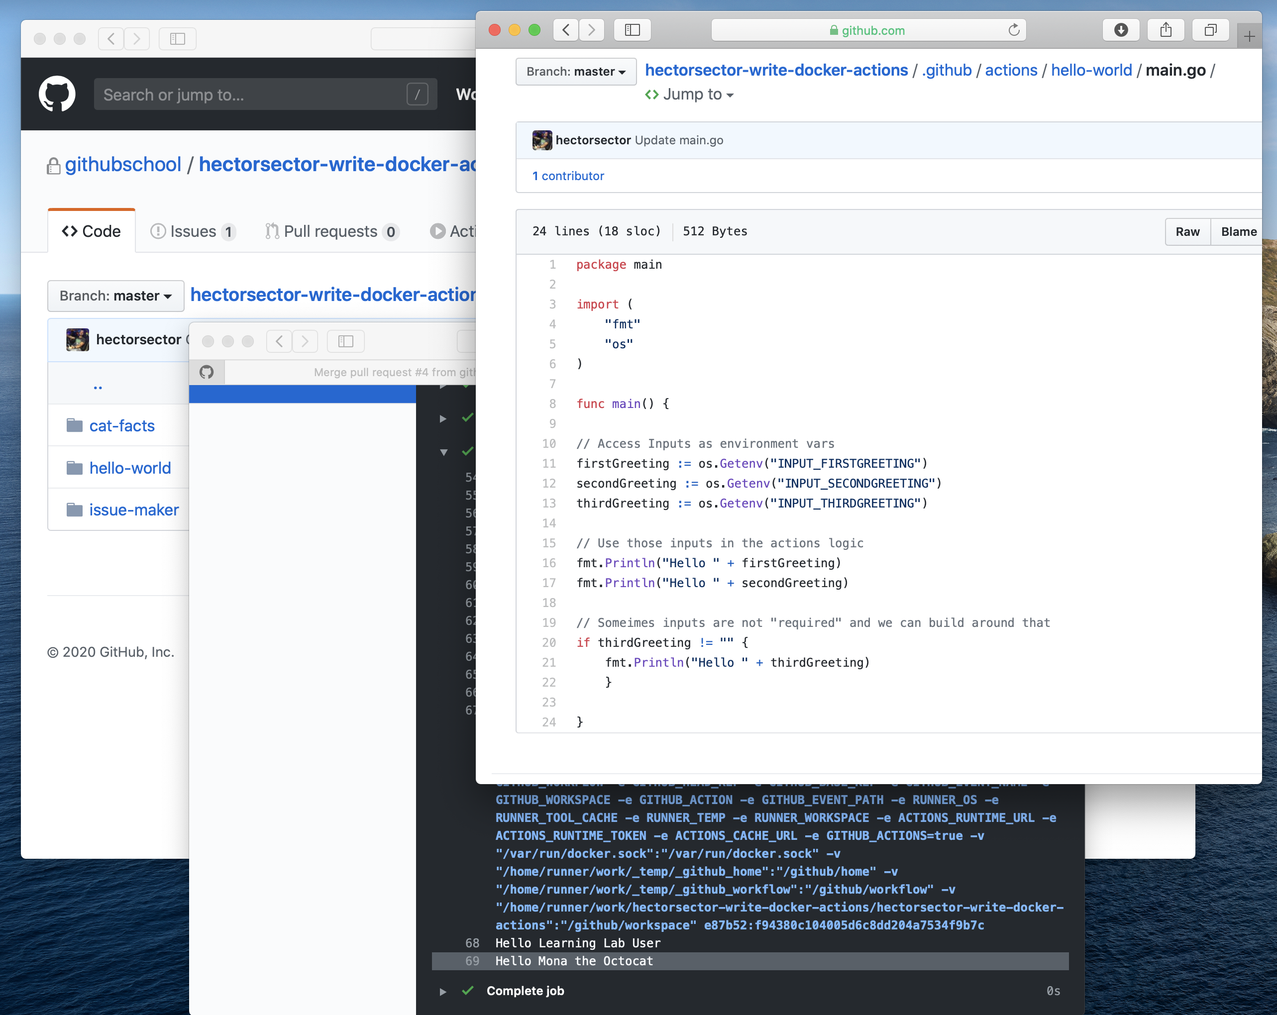Show the downloads button in Safari
1277x1015 pixels.
click(1121, 30)
